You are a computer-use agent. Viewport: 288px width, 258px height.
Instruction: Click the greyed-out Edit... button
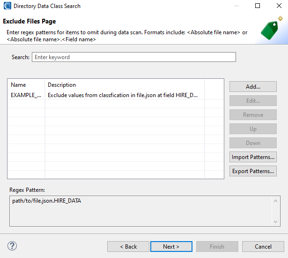coord(253,101)
